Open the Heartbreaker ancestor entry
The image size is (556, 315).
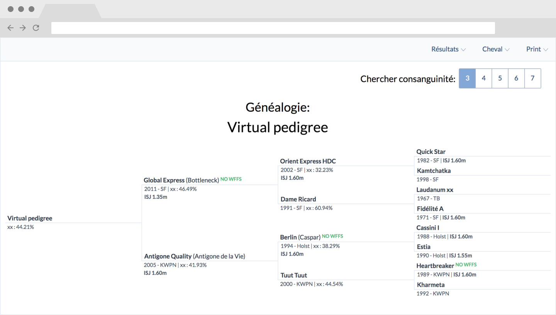435,266
